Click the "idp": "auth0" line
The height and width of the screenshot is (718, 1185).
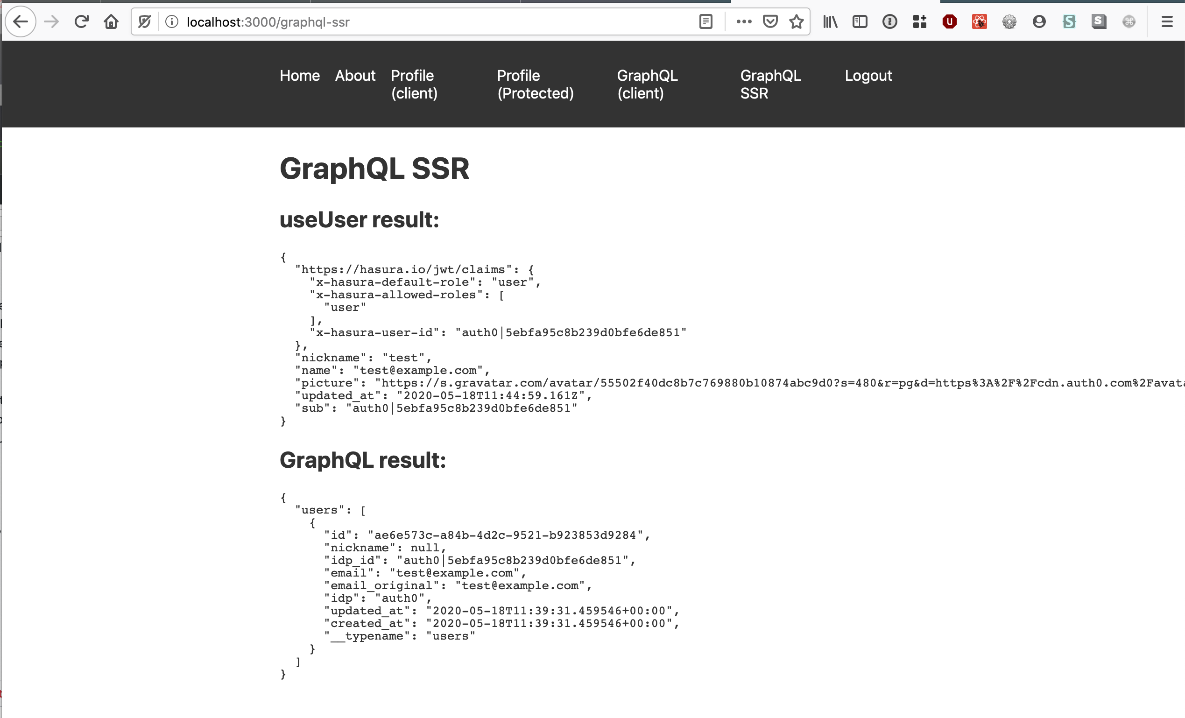click(378, 598)
